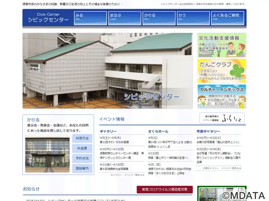269x201 pixels.
Task: Open the だんごクラブ banner
Action: (x=222, y=71)
